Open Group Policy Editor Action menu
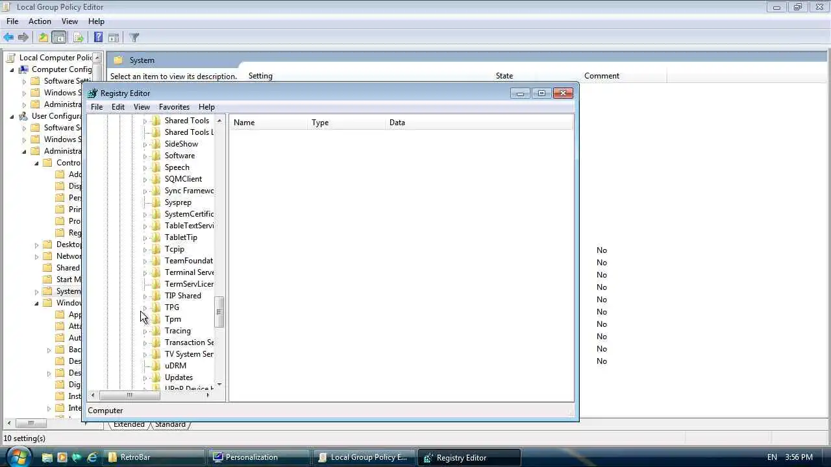The width and height of the screenshot is (831, 467). point(40,21)
